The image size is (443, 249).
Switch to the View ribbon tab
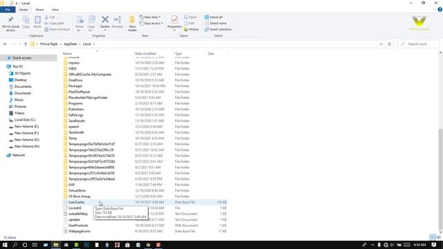tap(55, 10)
